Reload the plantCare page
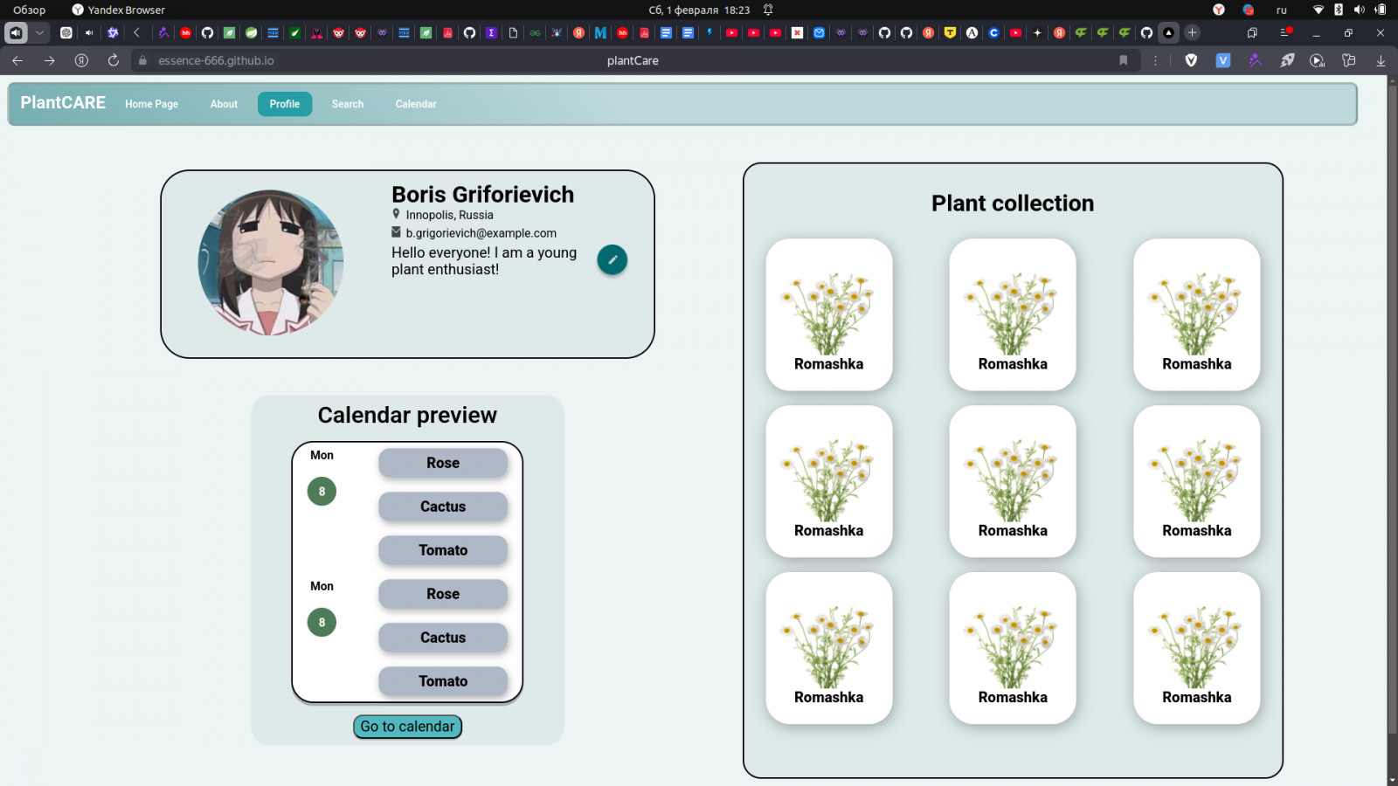 tap(114, 60)
